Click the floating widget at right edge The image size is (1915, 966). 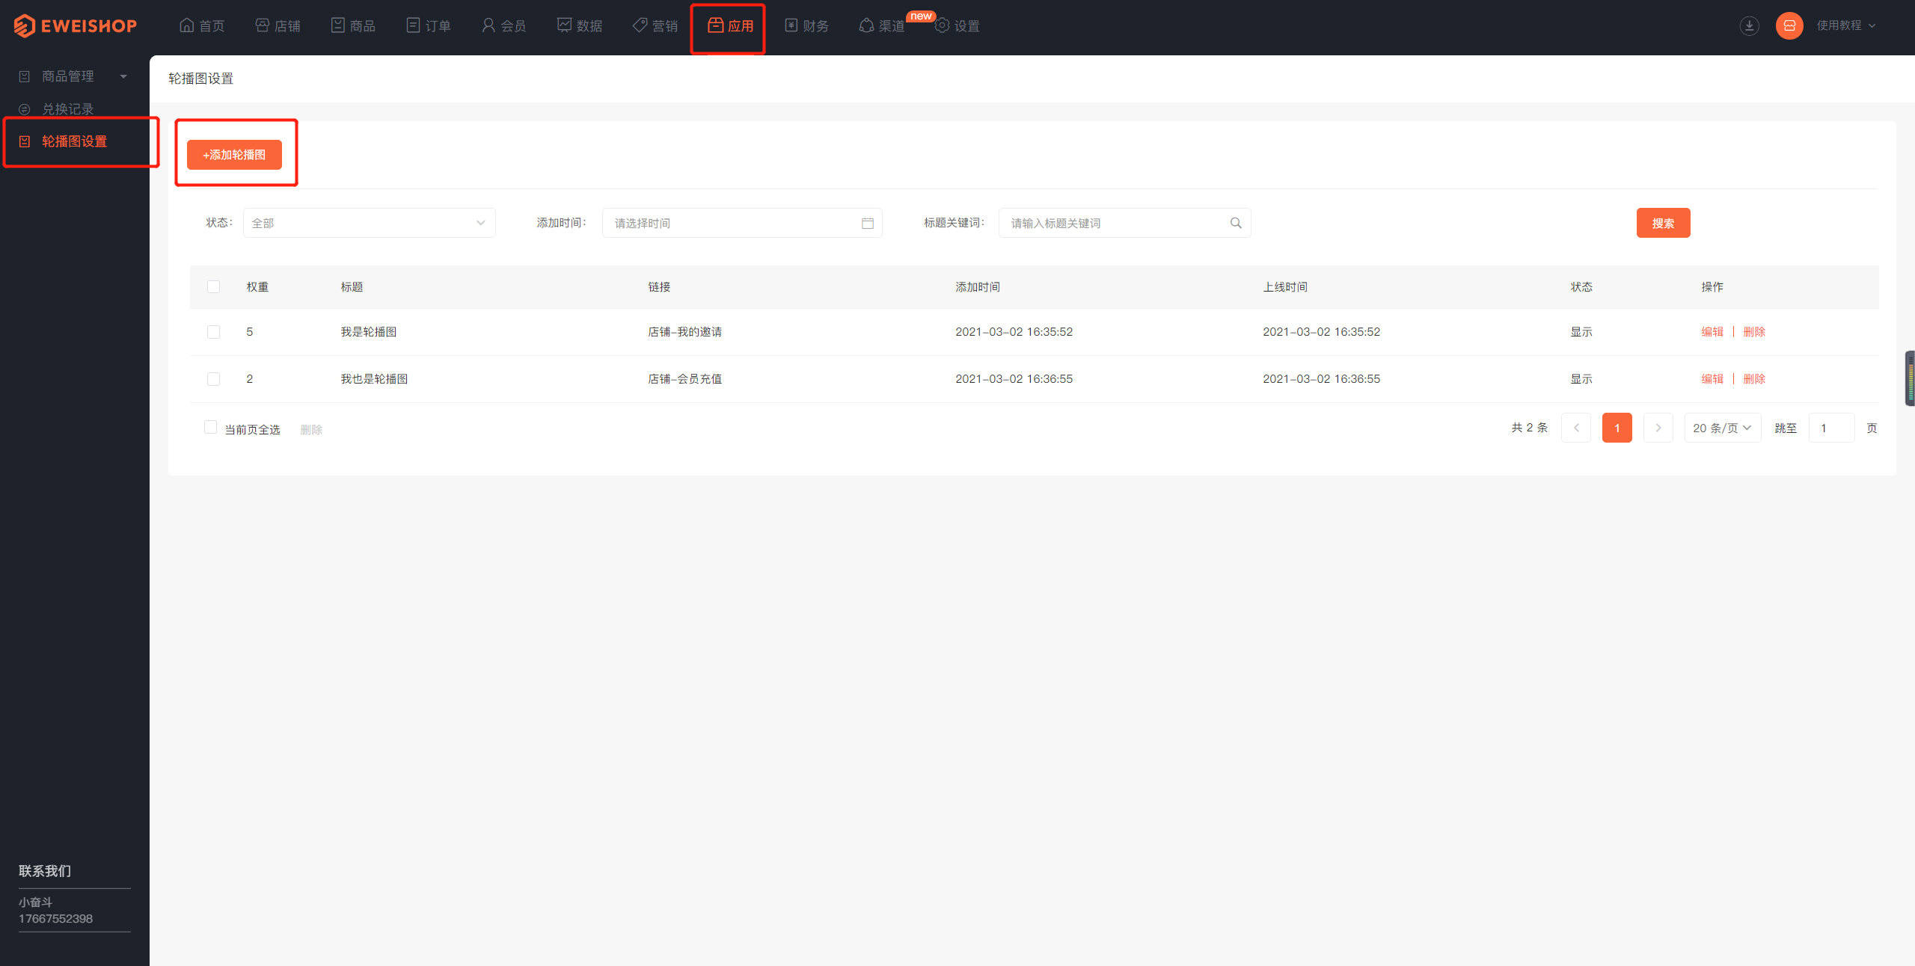(1910, 378)
